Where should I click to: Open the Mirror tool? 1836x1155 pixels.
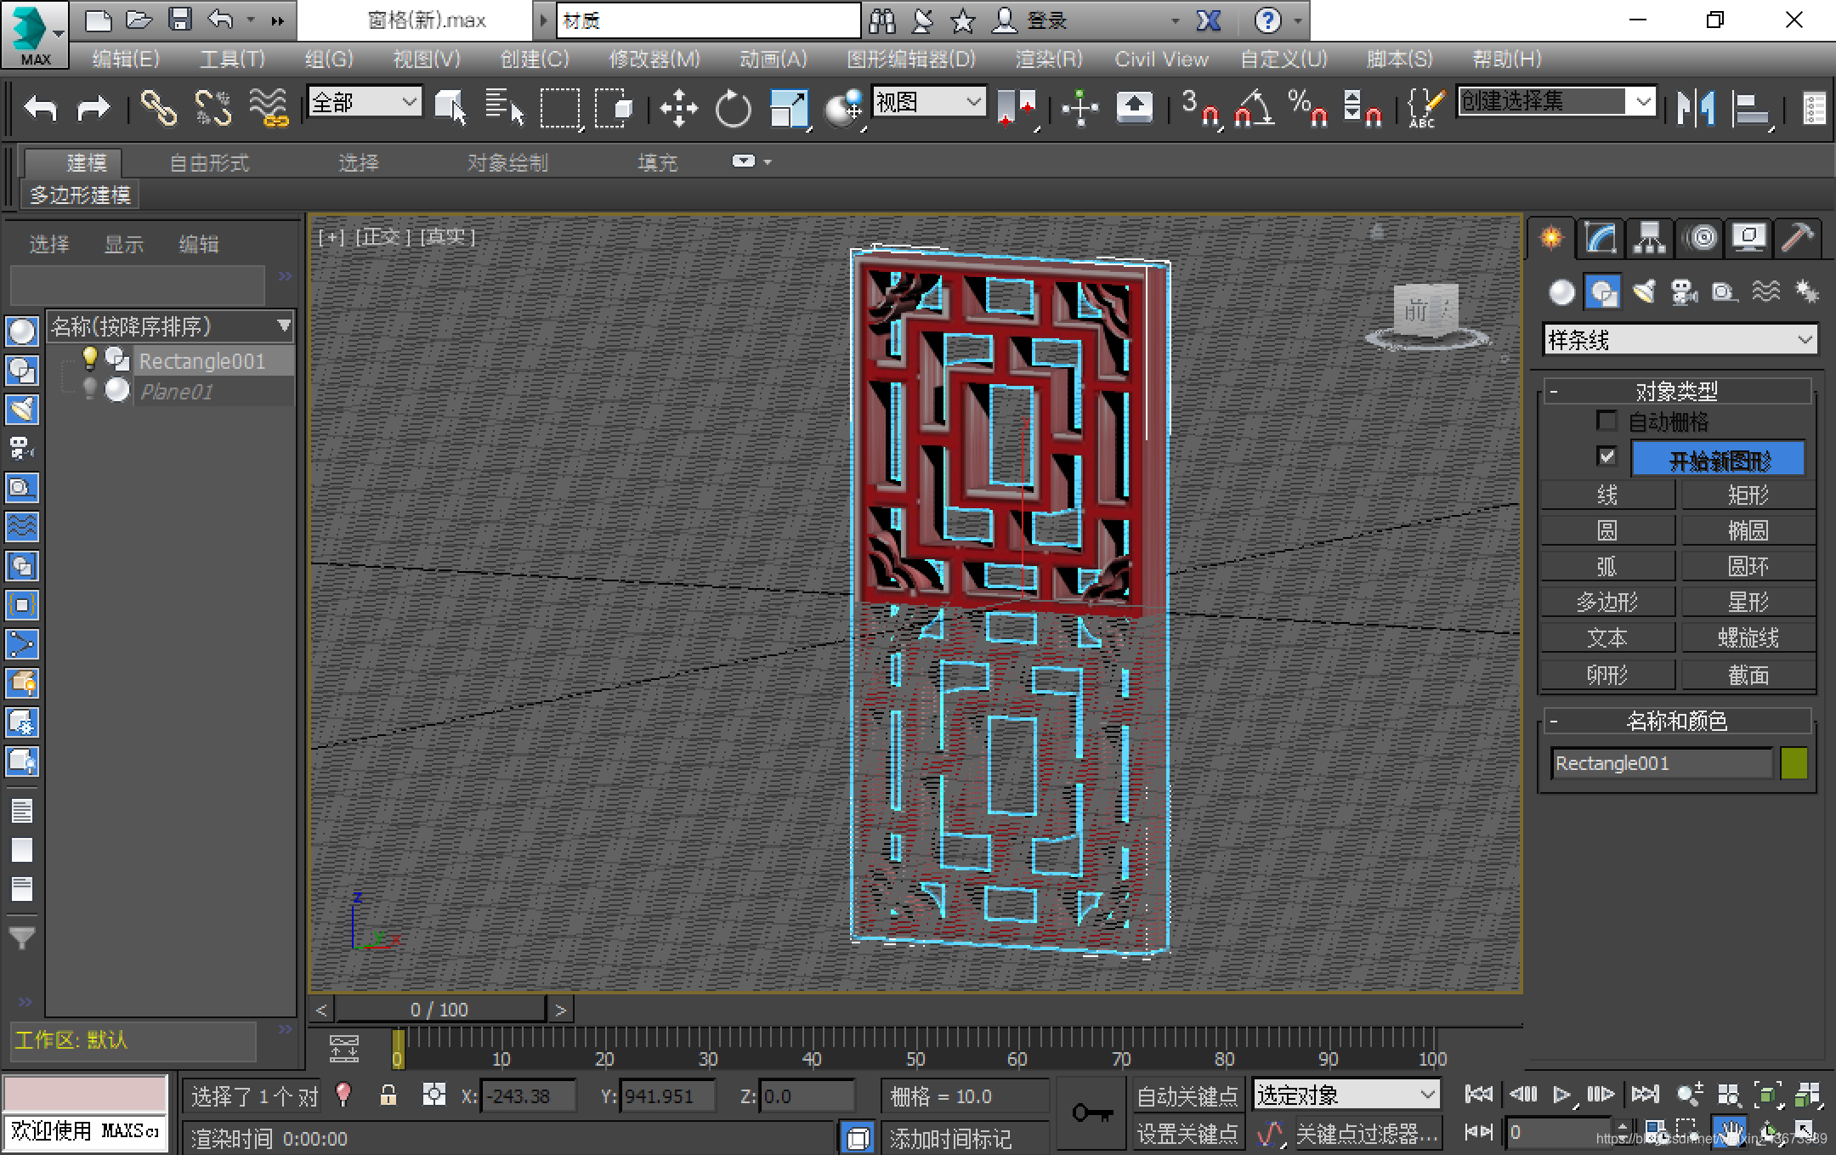coord(1696,109)
